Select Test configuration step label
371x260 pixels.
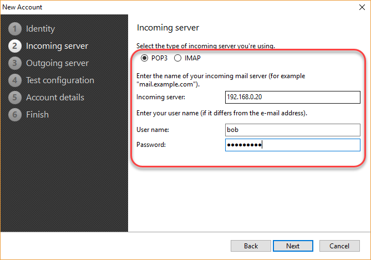tap(60, 80)
